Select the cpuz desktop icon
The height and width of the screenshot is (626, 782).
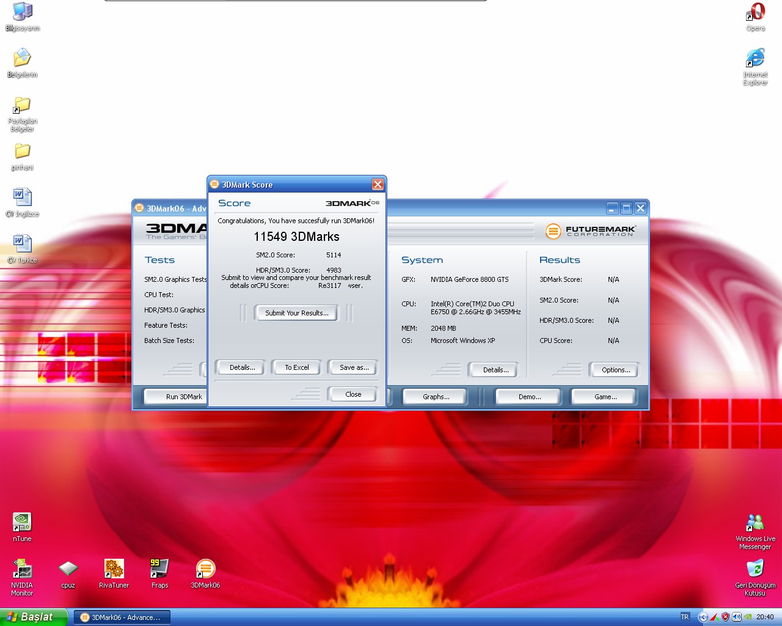(68, 574)
